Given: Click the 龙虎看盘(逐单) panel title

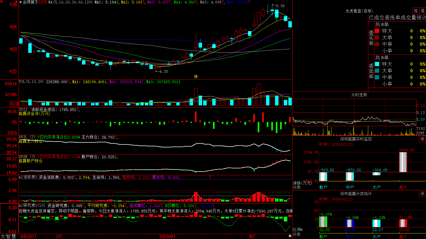Looking at the screenshot, I should tap(359, 11).
